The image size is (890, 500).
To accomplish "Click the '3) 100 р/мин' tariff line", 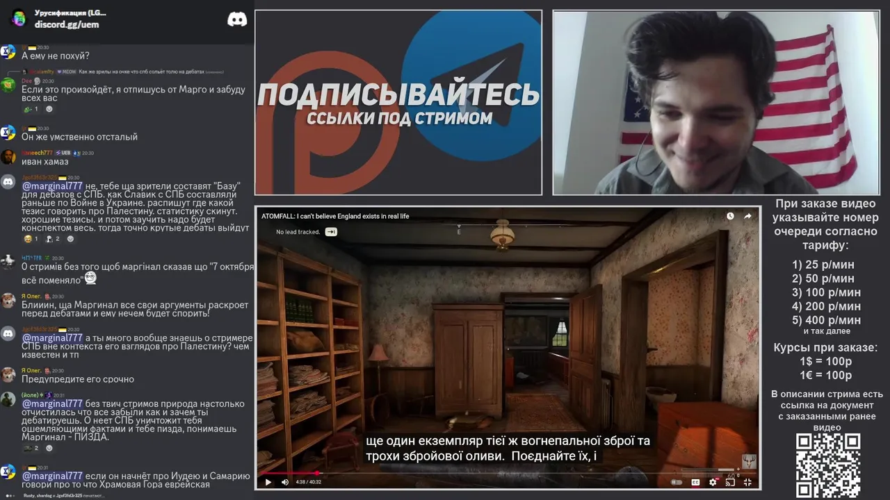I will click(826, 292).
